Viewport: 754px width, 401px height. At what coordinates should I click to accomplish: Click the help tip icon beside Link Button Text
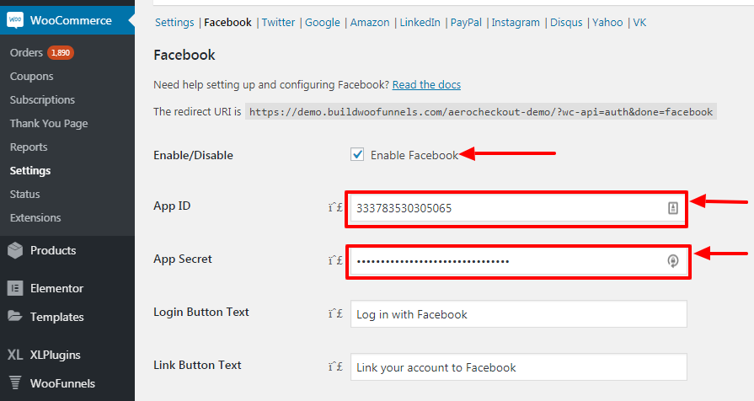point(335,366)
